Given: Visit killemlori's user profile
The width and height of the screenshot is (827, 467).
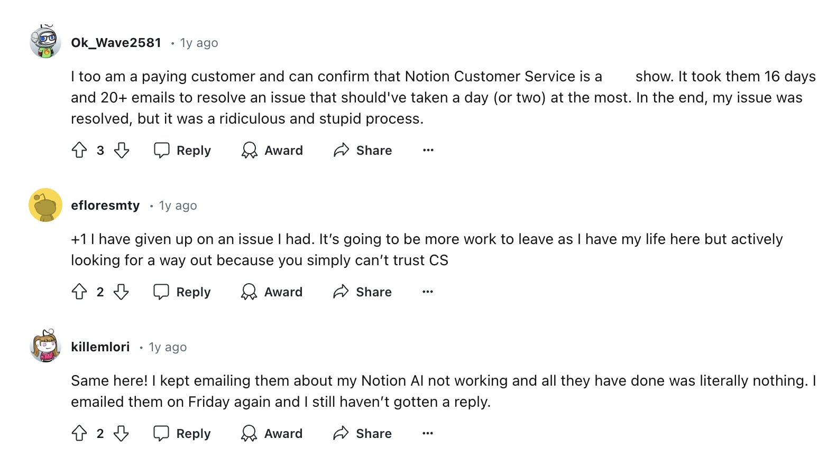Looking at the screenshot, I should [100, 347].
